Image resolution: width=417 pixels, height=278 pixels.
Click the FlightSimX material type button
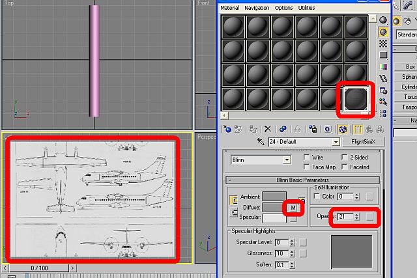pos(364,142)
